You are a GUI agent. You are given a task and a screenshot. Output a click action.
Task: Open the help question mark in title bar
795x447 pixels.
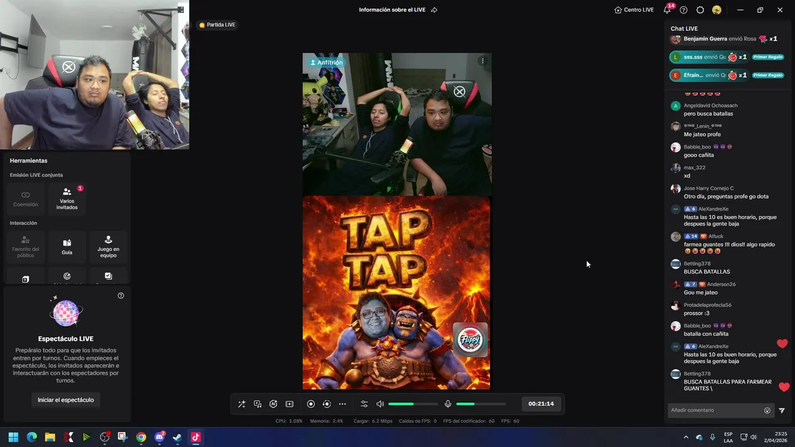coord(684,10)
